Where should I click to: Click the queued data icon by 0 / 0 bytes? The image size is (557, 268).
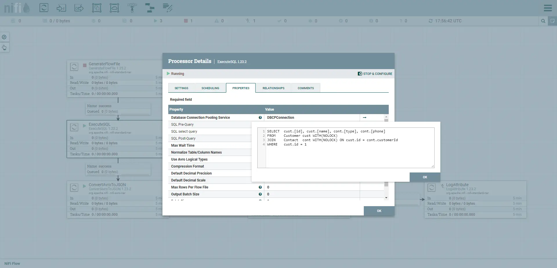pos(45,21)
